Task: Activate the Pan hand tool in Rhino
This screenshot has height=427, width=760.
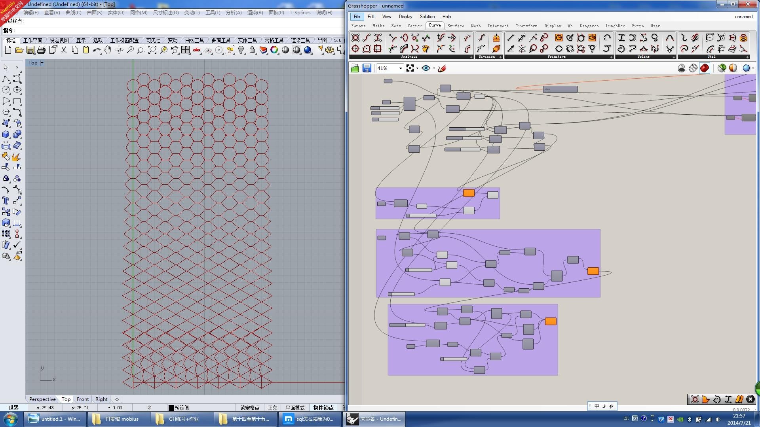Action: pos(108,50)
